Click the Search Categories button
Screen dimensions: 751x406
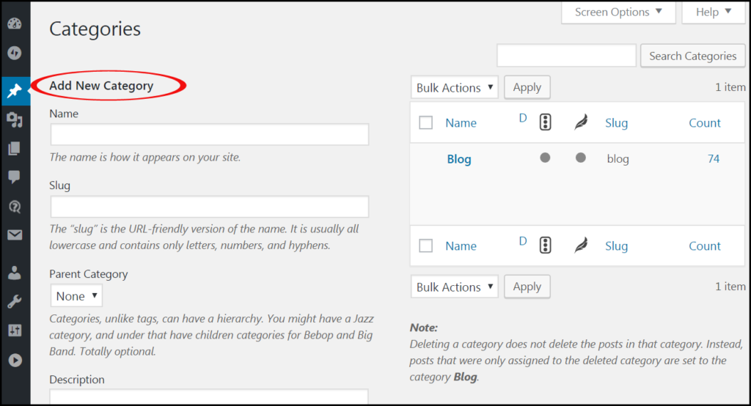pos(692,56)
